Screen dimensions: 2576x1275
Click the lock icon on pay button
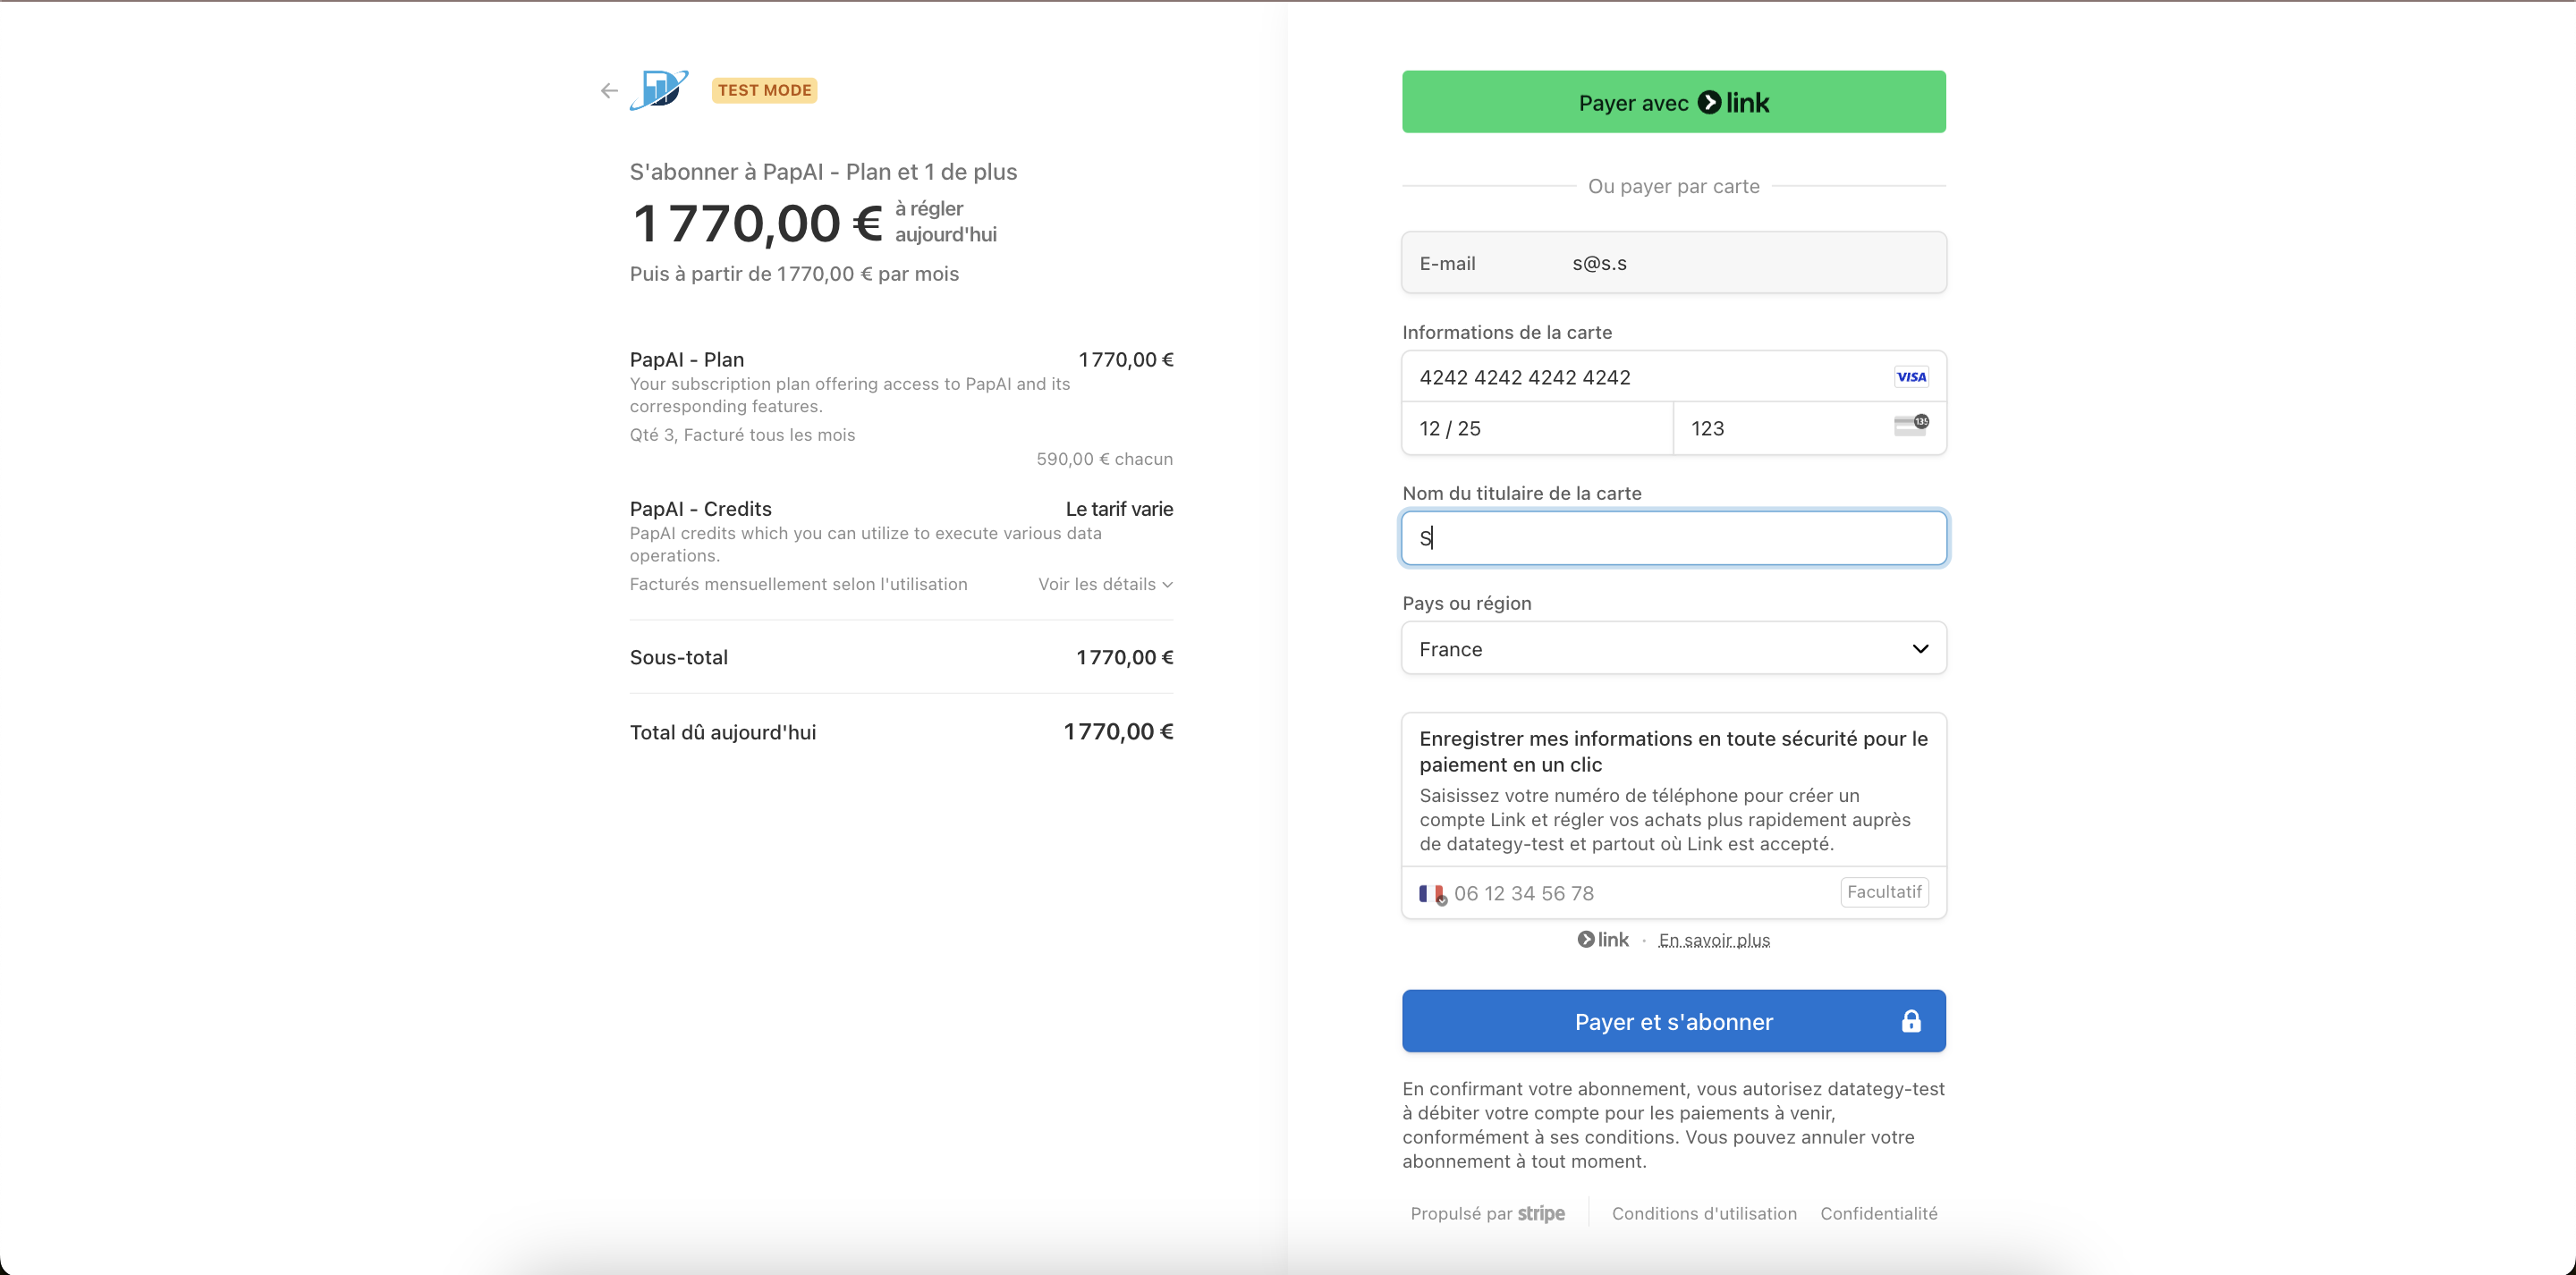coord(1910,1021)
